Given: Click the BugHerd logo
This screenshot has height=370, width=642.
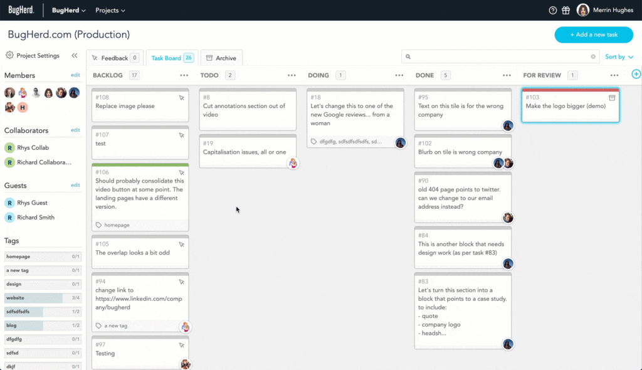Looking at the screenshot, I should pyautogui.click(x=21, y=10).
